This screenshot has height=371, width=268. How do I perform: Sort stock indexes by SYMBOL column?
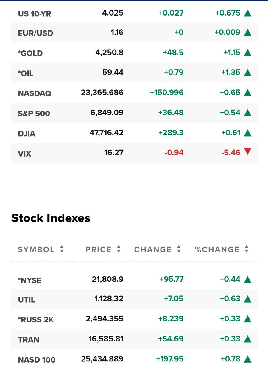click(41, 249)
